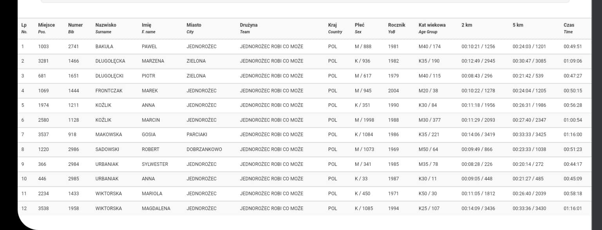Image resolution: width=602 pixels, height=230 pixels.
Task: Click the Rocznik YoB column header
Action: pyautogui.click(x=396, y=28)
